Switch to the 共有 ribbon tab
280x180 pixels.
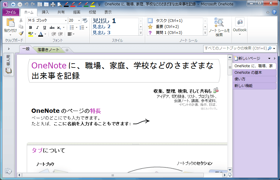point(61,12)
